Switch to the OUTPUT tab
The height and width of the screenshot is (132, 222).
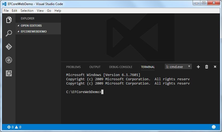pos(95,67)
